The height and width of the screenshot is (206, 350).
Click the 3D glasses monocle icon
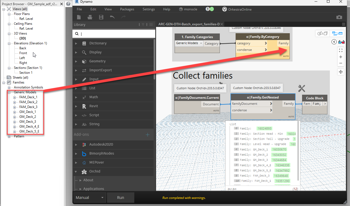pos(341,42)
